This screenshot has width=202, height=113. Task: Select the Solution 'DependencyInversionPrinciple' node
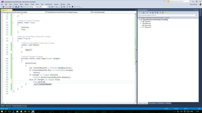(x=155, y=18)
